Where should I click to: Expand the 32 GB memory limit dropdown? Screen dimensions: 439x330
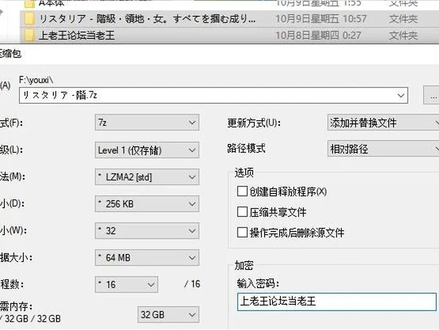(168, 314)
